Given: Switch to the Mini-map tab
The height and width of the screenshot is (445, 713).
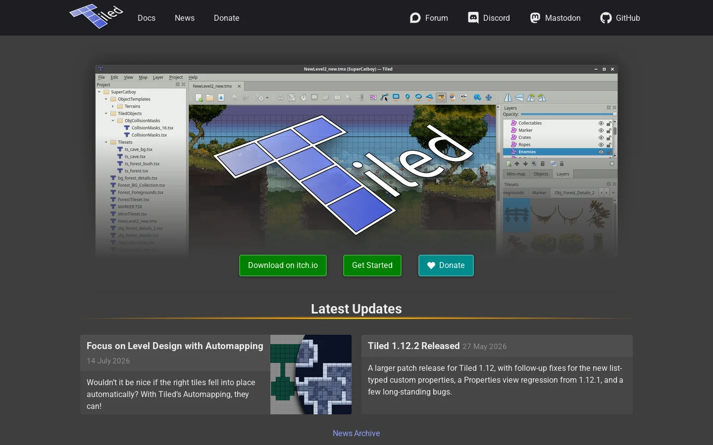Looking at the screenshot, I should tap(516, 174).
